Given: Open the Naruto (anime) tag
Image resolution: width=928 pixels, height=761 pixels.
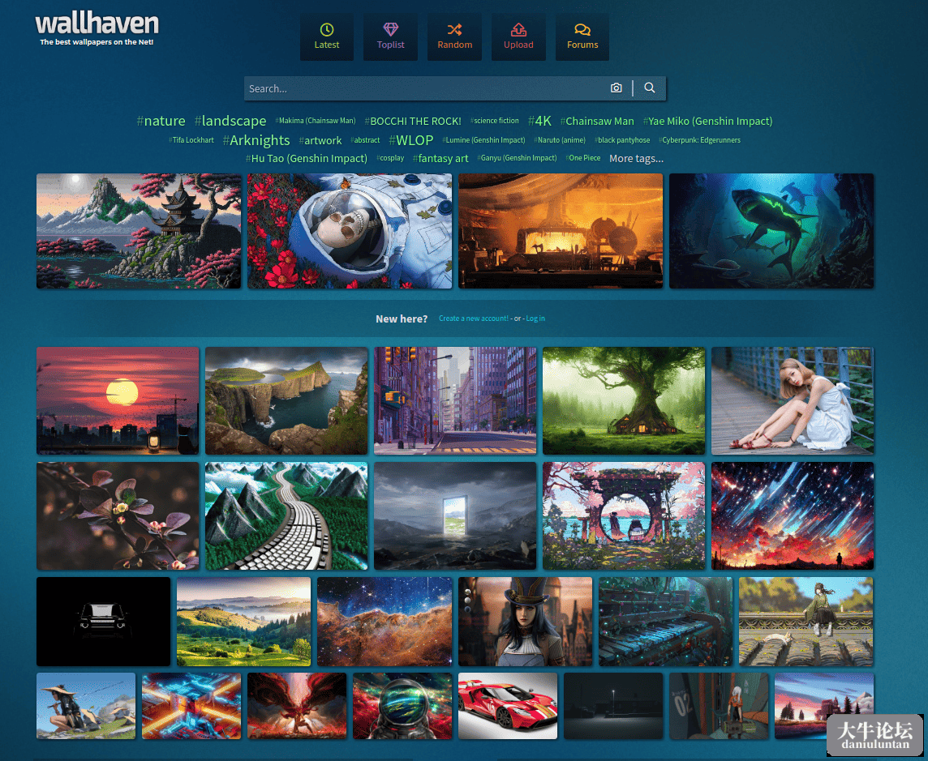Looking at the screenshot, I should point(560,140).
